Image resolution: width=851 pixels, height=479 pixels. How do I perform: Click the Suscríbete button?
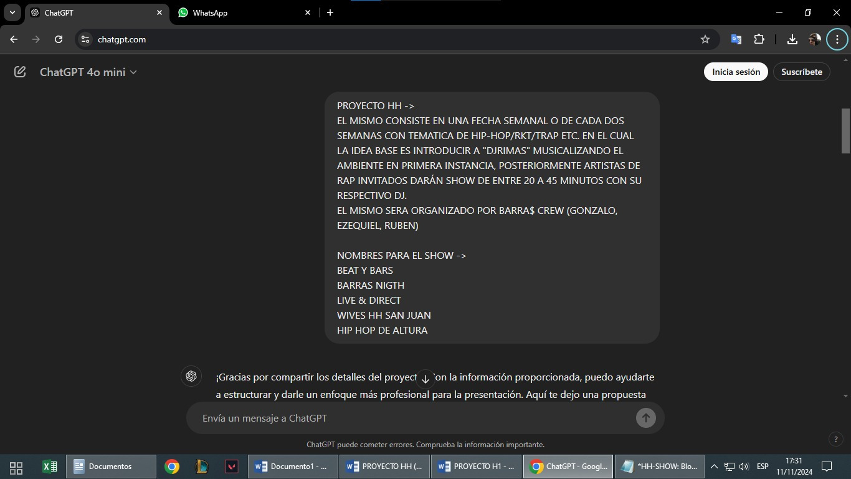801,72
